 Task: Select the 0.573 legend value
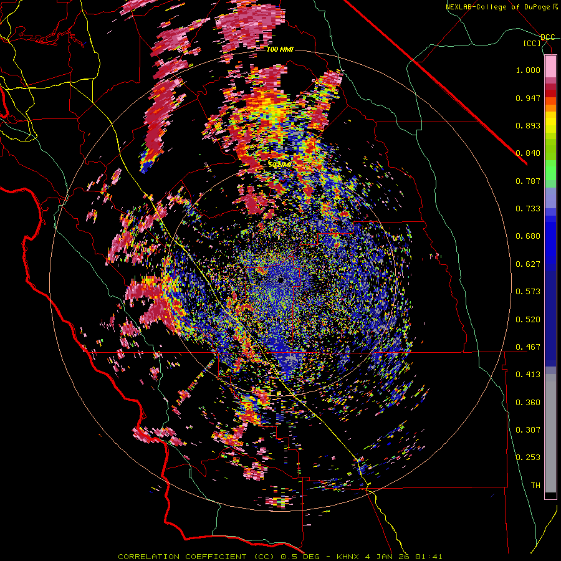[x=528, y=292]
